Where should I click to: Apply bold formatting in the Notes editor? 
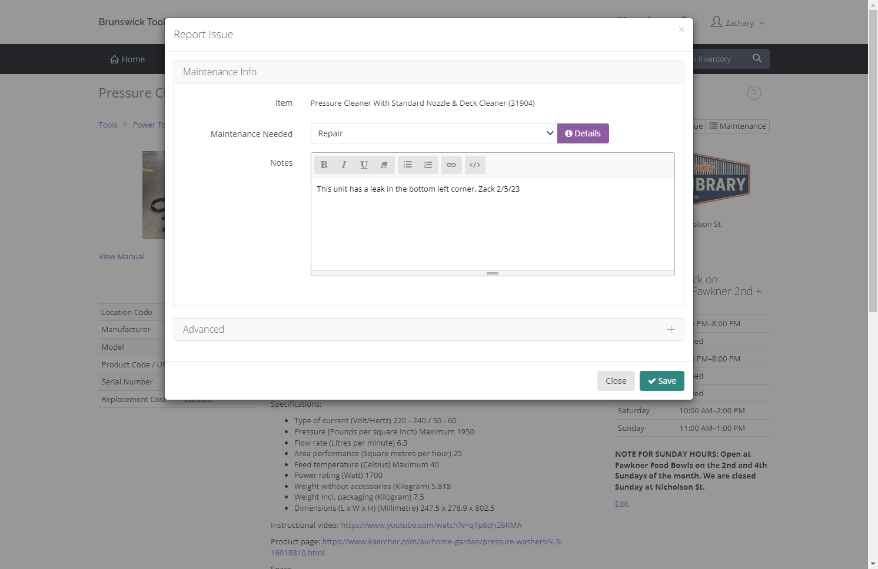click(324, 165)
